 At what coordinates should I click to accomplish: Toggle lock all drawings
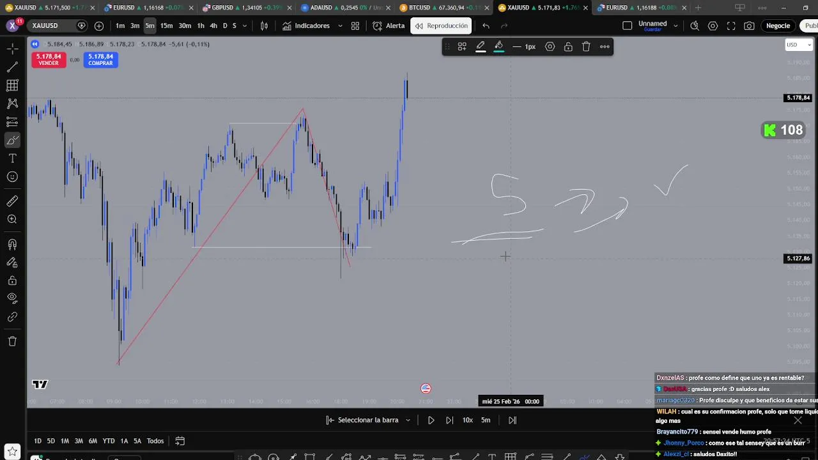tap(12, 280)
